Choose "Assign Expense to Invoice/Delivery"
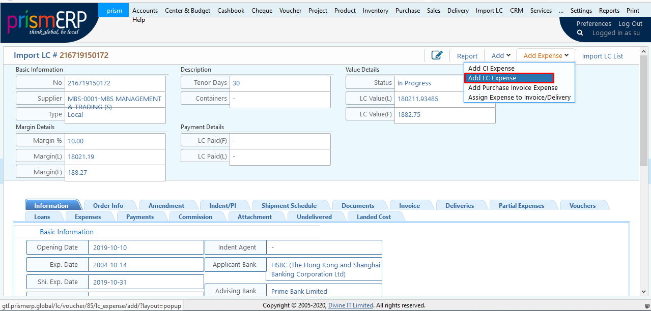 (x=519, y=97)
